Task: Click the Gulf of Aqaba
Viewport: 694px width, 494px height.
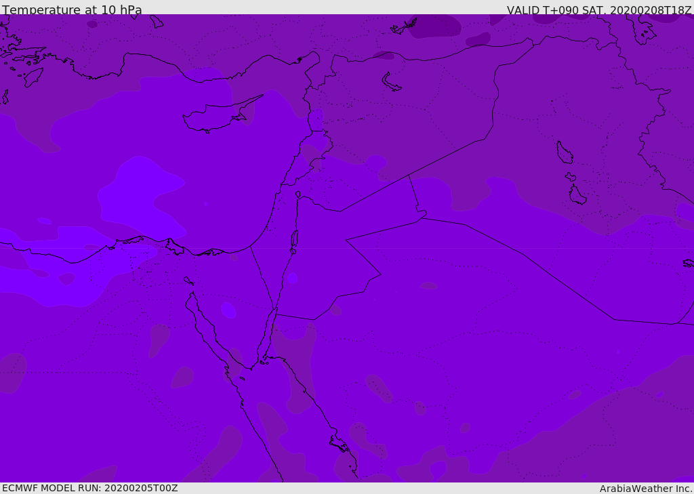Action: [x=270, y=336]
